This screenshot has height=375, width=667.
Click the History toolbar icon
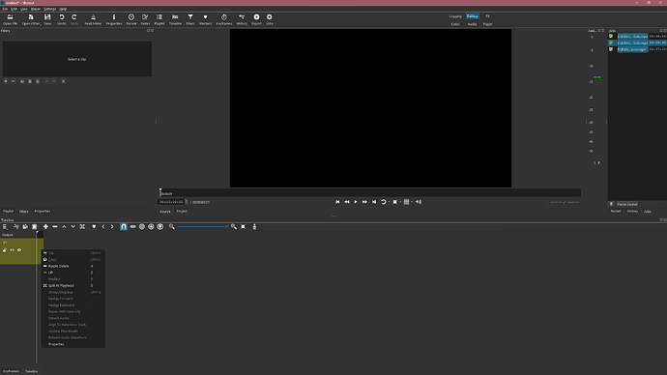click(x=242, y=19)
